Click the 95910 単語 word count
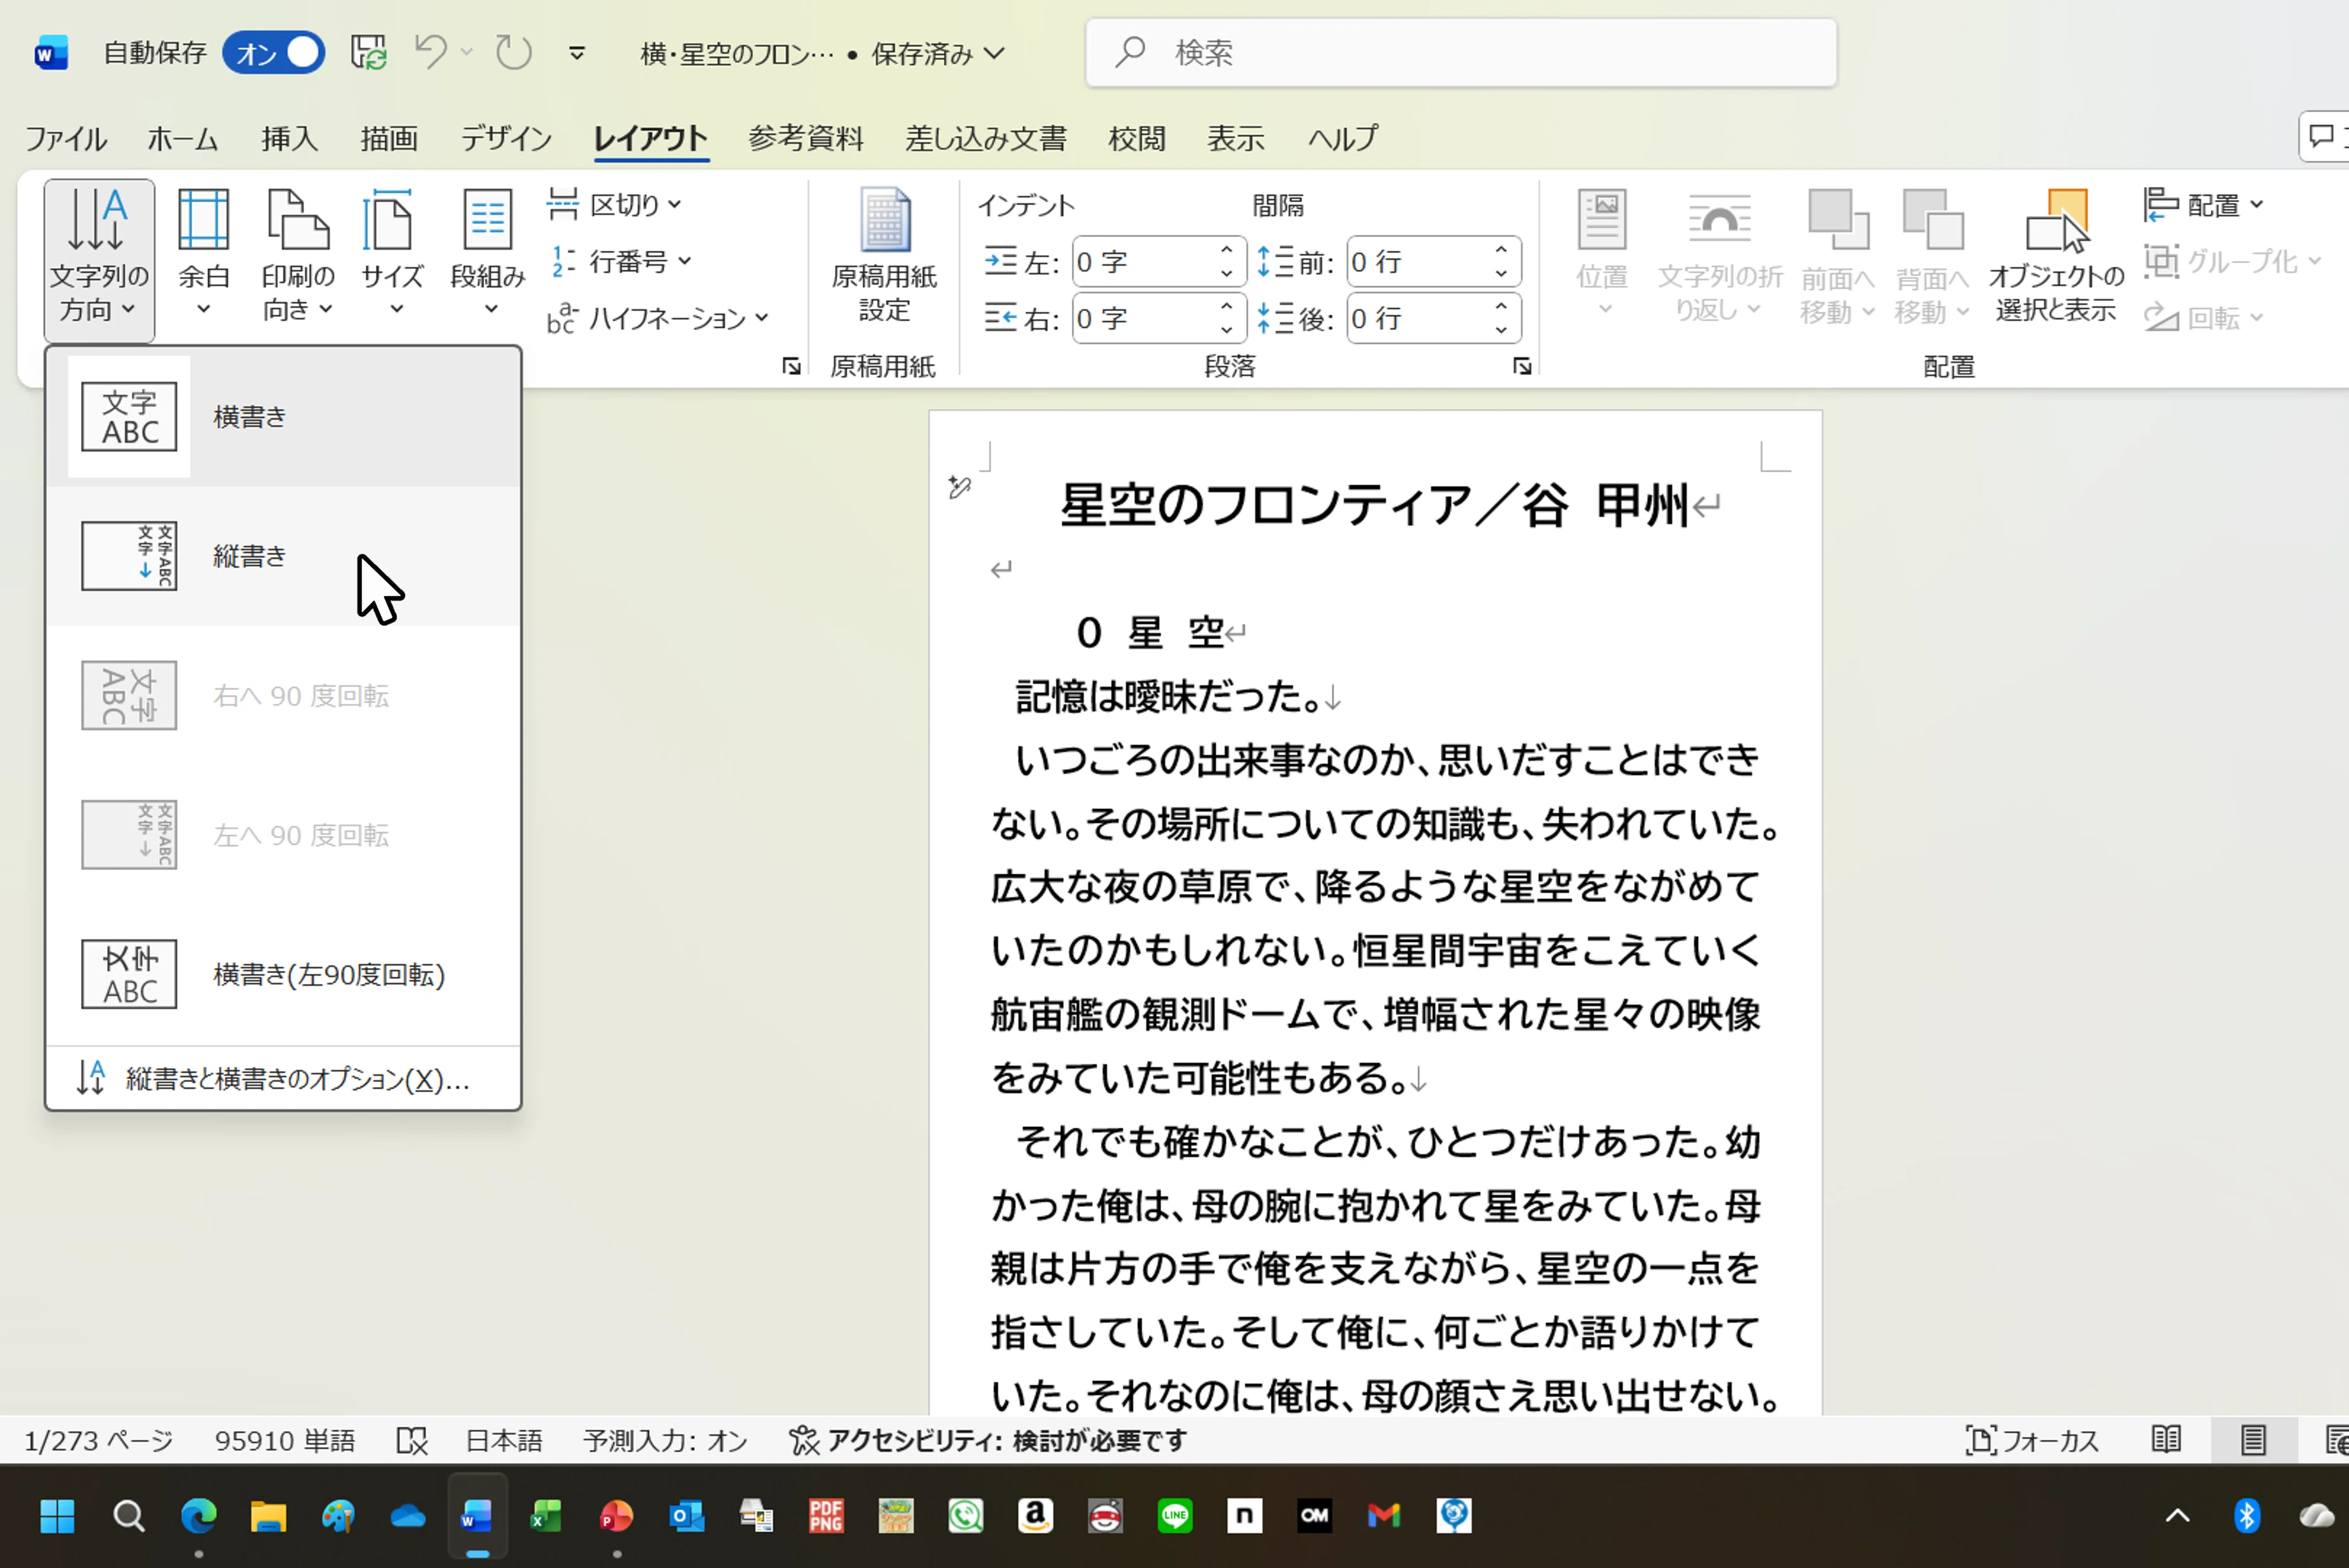The image size is (2349, 1568). [x=284, y=1440]
